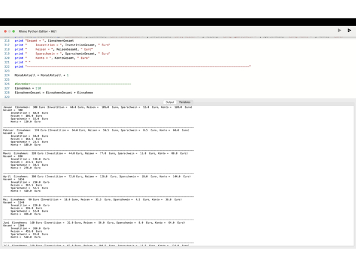The width and height of the screenshot is (356, 267).
Task: Click line number 327 in the gutter
Action: [x=7, y=88]
